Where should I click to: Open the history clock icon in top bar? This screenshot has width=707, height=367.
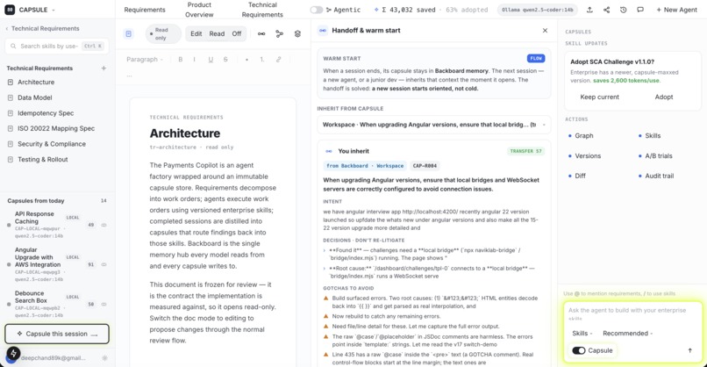[x=623, y=10]
